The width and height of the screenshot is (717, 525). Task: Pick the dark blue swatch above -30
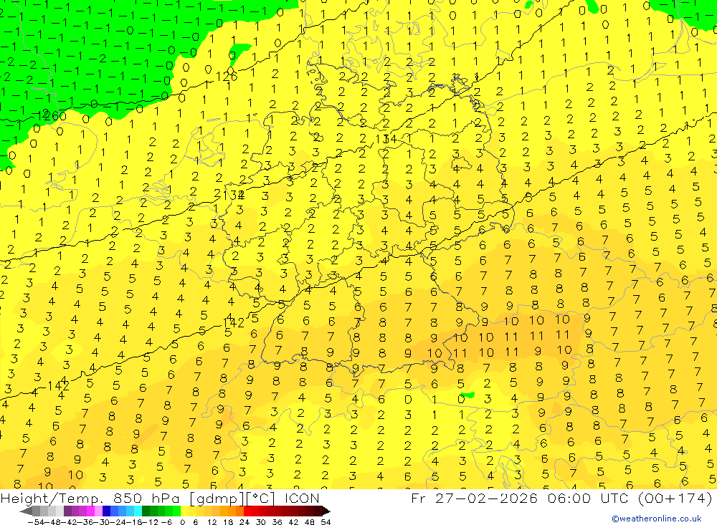point(106,511)
